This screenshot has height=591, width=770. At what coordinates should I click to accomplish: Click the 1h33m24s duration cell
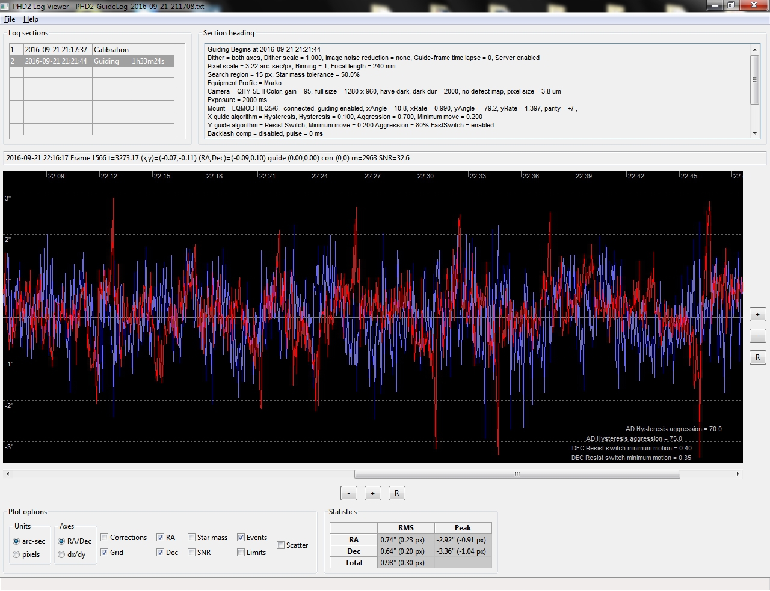click(x=148, y=61)
